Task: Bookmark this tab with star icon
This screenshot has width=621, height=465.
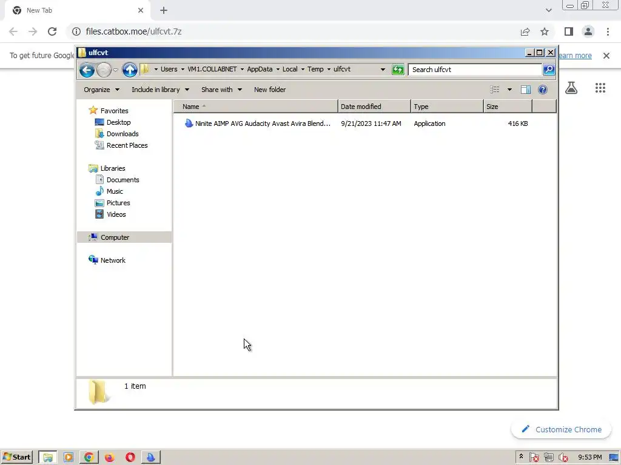Action: 545,31
